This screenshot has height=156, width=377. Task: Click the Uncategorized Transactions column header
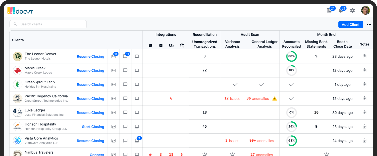pyautogui.click(x=205, y=44)
